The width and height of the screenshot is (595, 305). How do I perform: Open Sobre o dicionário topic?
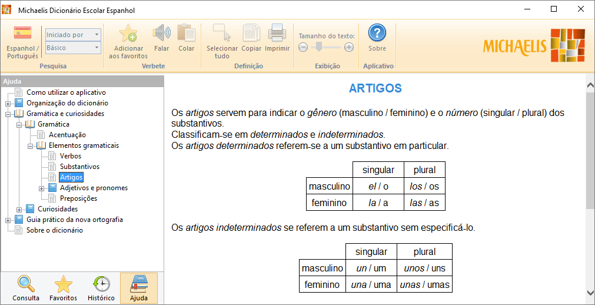pyautogui.click(x=55, y=230)
